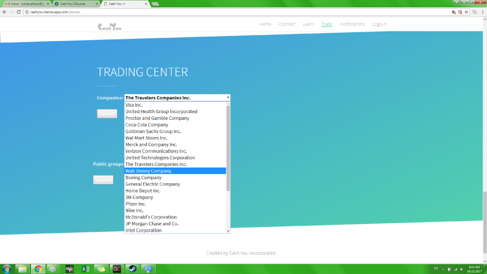Click the action center flag in system tray
This screenshot has height=274, width=487.
(x=449, y=269)
